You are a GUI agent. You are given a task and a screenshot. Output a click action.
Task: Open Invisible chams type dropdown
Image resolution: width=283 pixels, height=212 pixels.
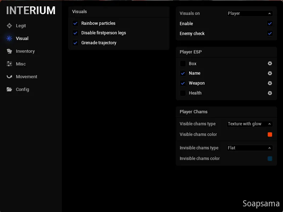click(249, 148)
